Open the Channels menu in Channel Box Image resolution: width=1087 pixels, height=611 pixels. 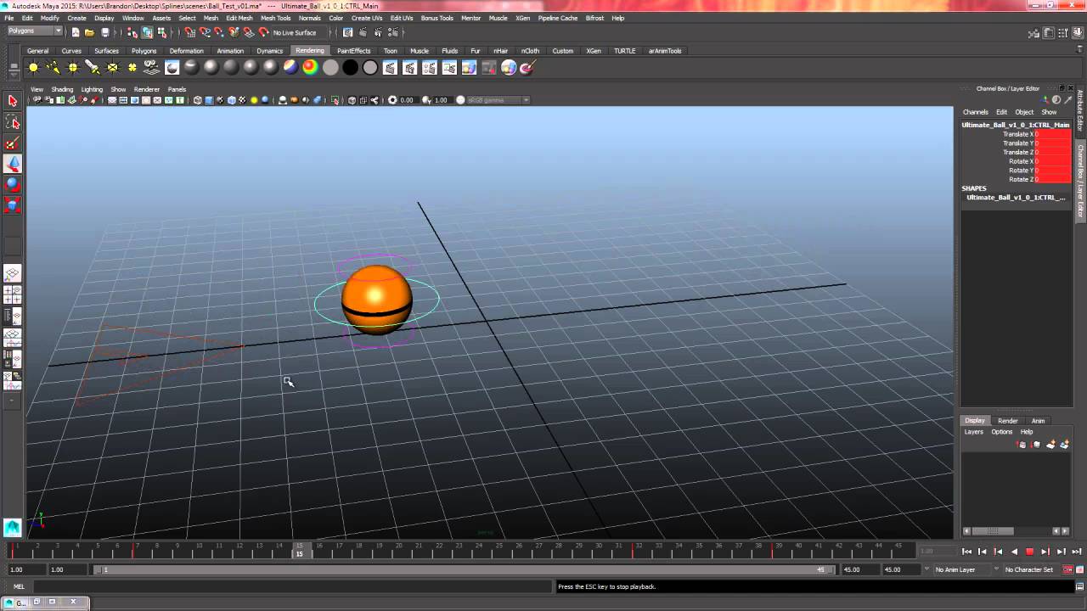975,112
